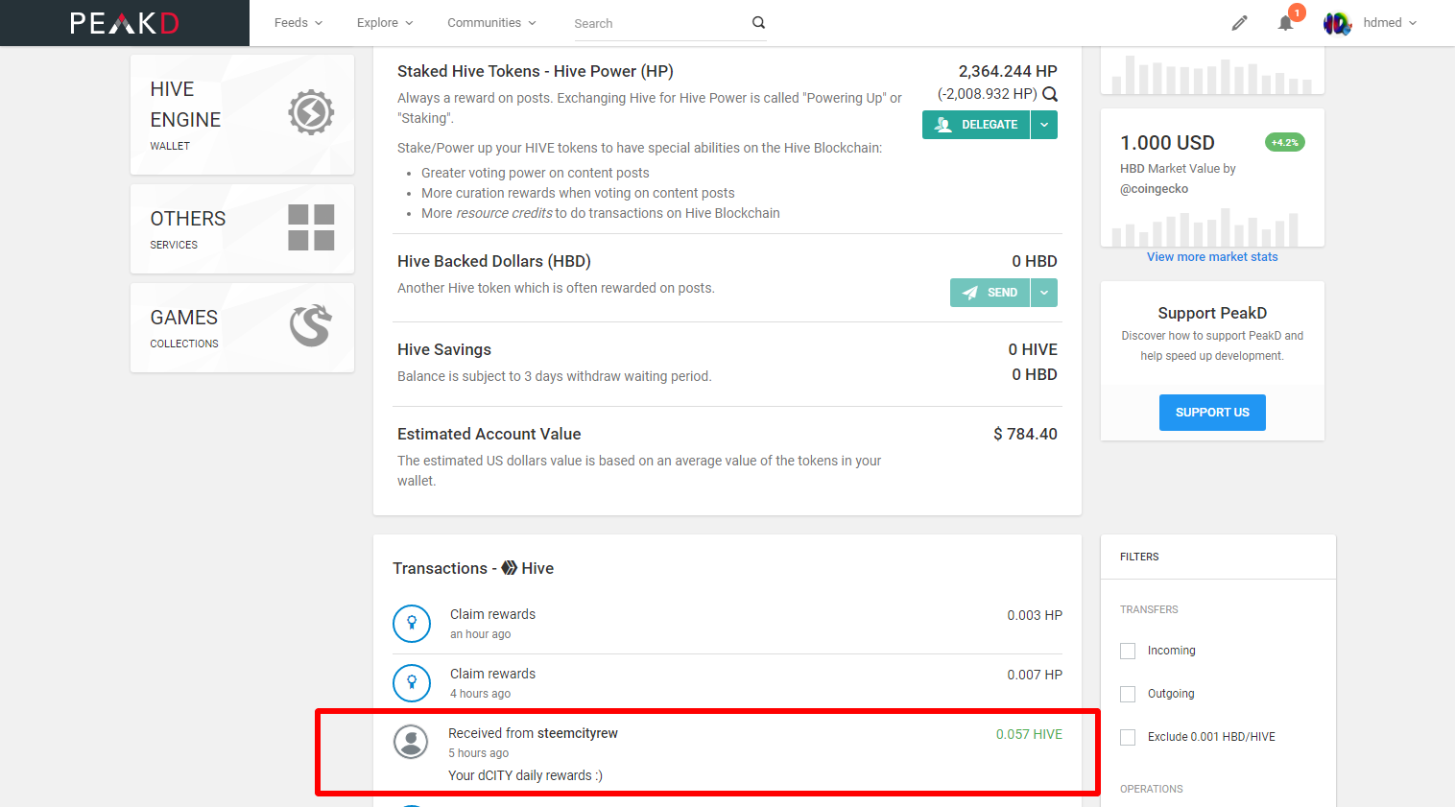1455x807 pixels.
Task: Click the Others services grid icon
Action: point(311,227)
